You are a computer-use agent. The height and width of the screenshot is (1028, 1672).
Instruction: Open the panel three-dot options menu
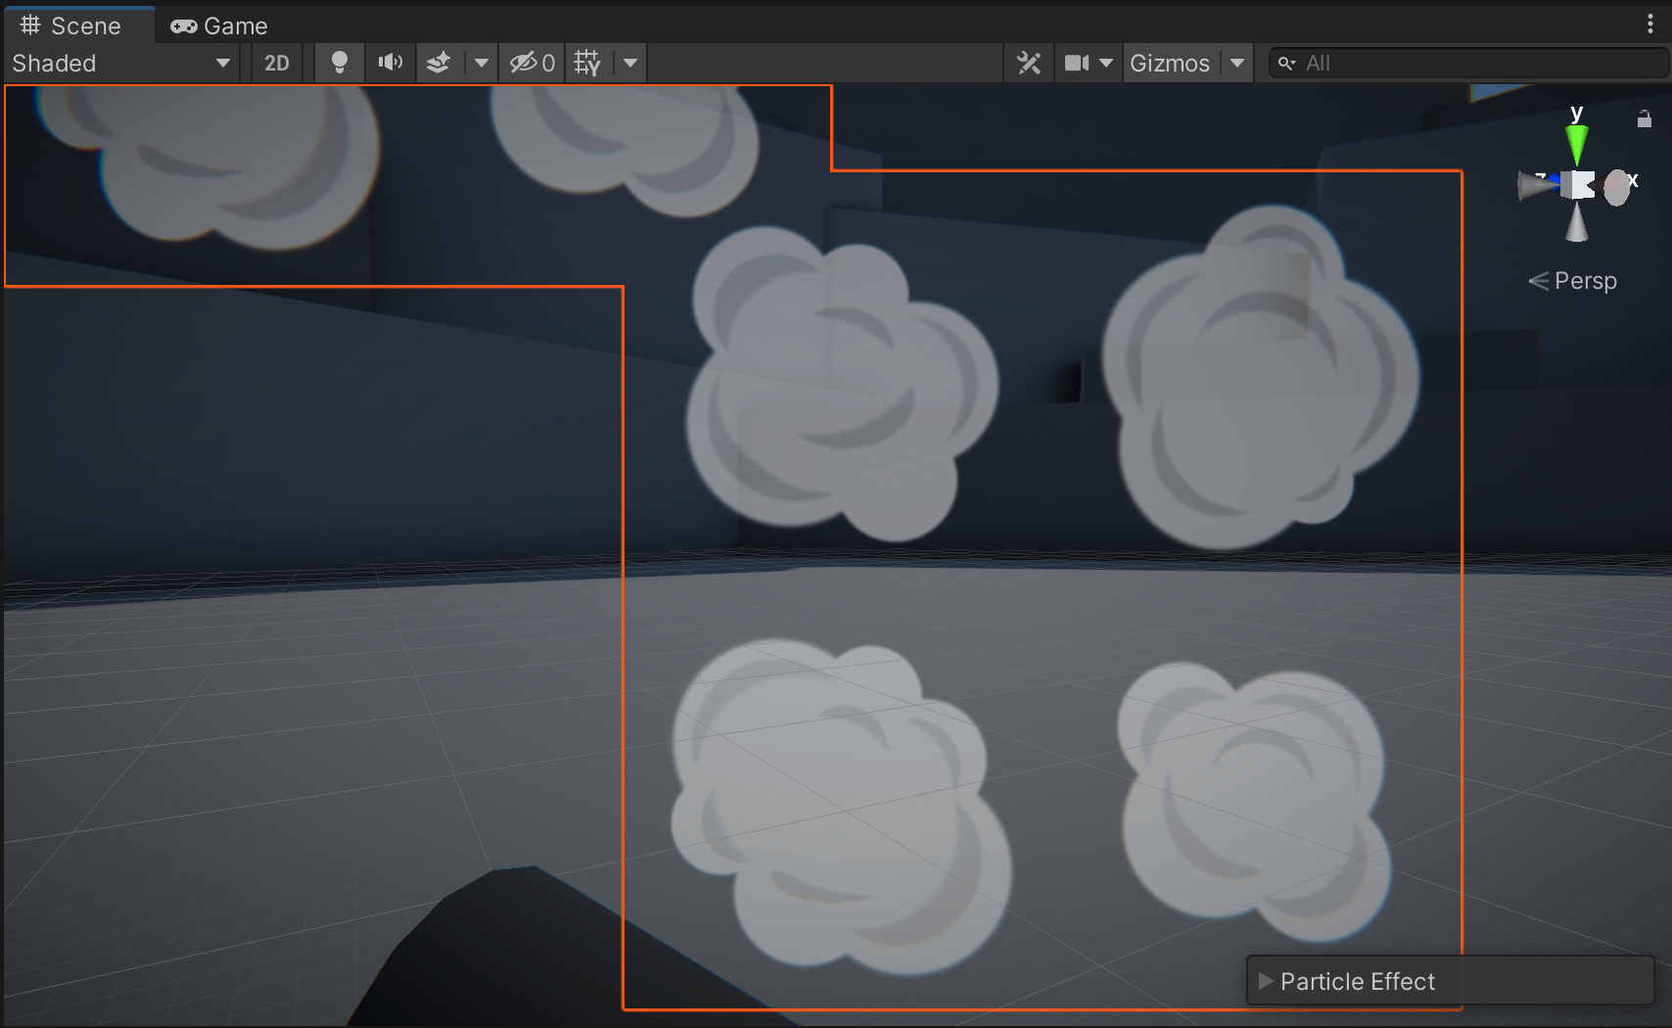pos(1649,24)
